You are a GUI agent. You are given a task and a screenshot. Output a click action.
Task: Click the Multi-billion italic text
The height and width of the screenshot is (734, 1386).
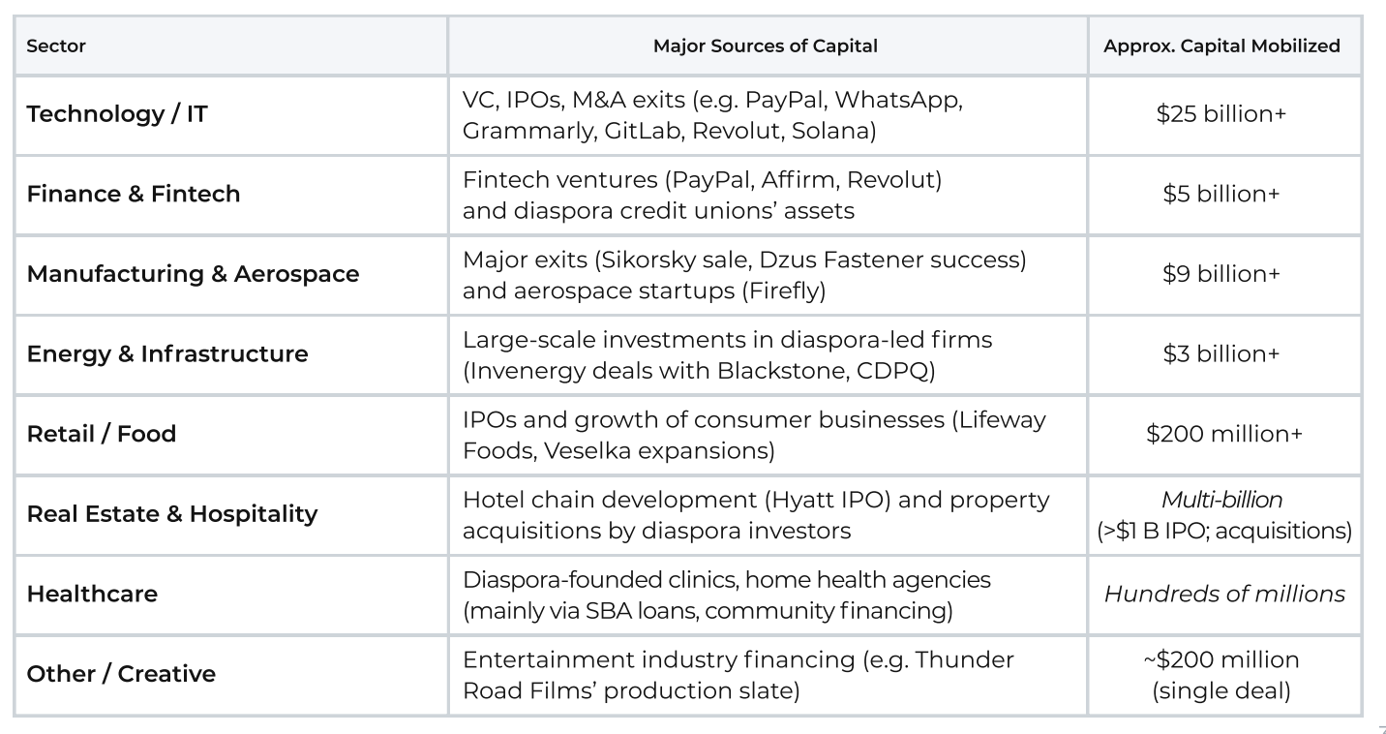click(1221, 500)
